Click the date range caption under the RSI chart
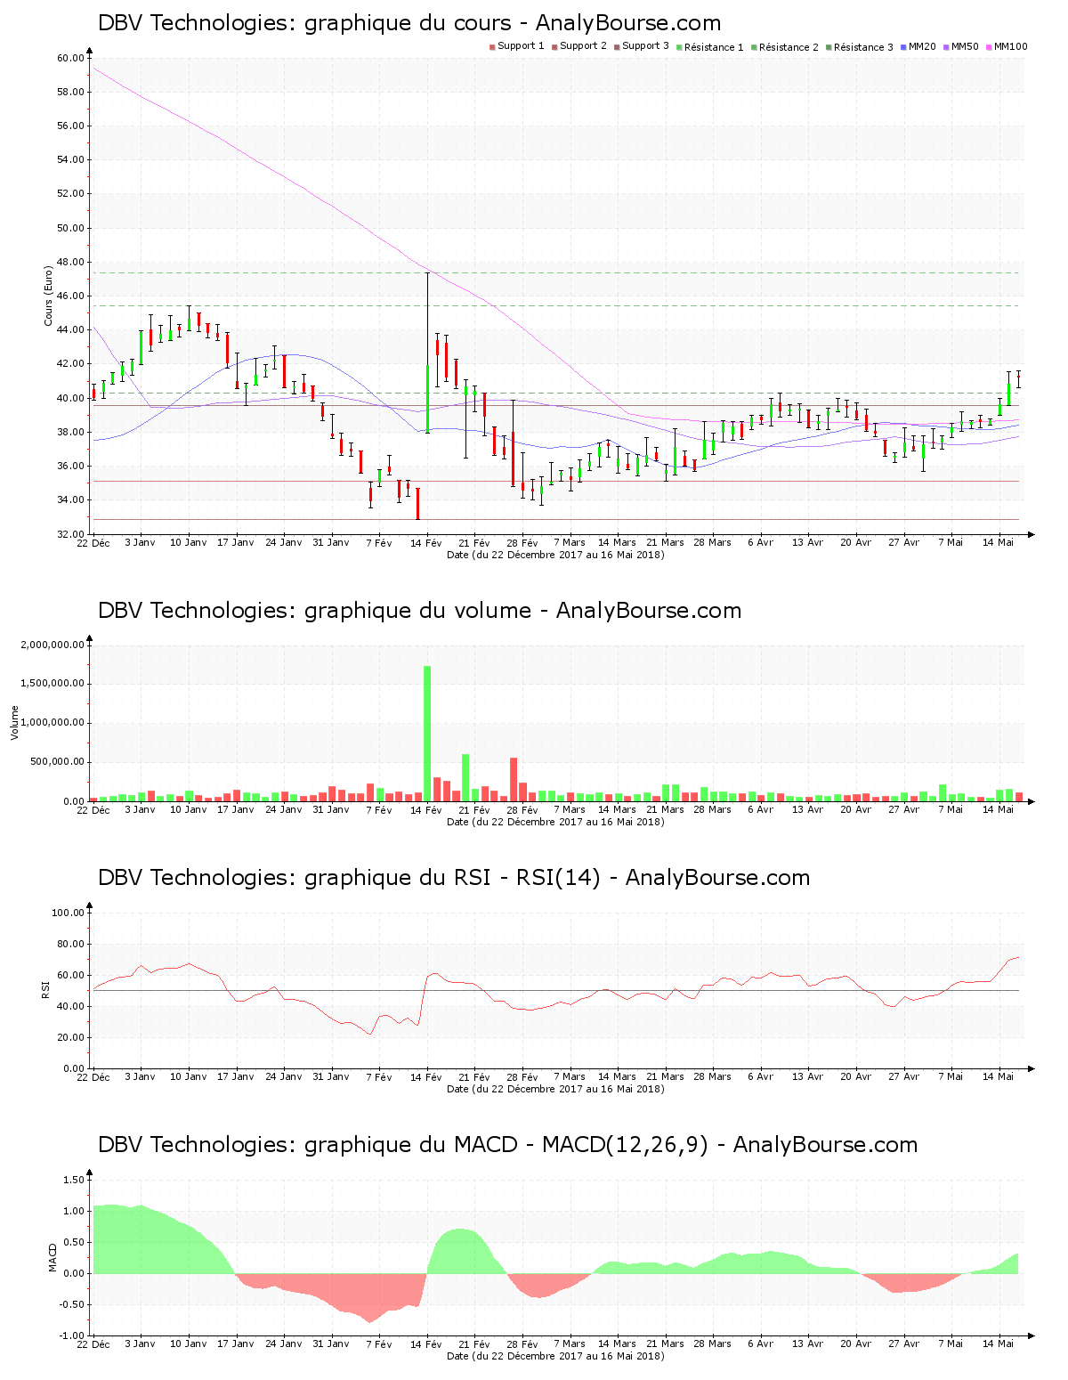Screen dimensions: 1068x1380 (555, 1089)
